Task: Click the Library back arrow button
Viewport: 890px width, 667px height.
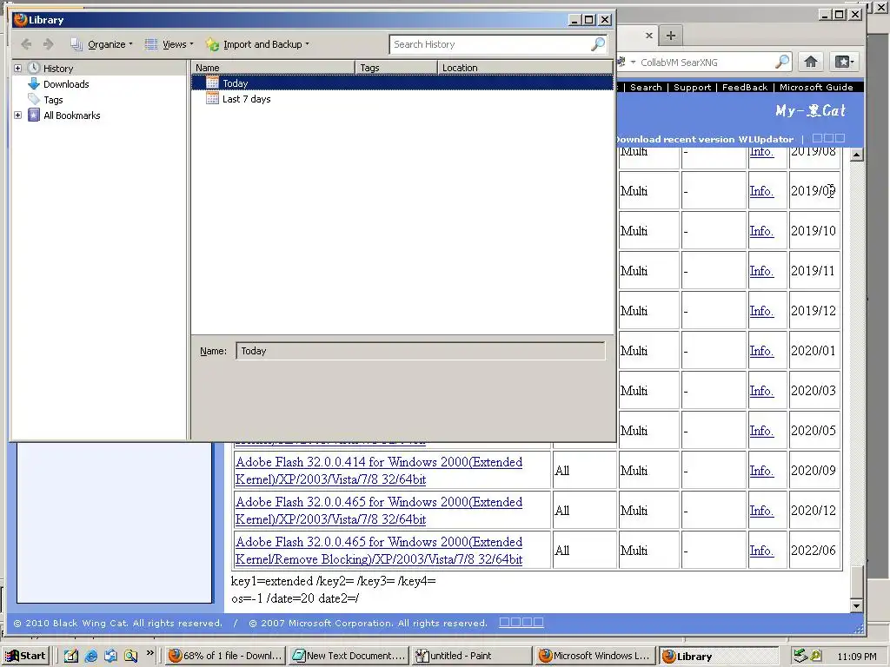Action: 26,44
